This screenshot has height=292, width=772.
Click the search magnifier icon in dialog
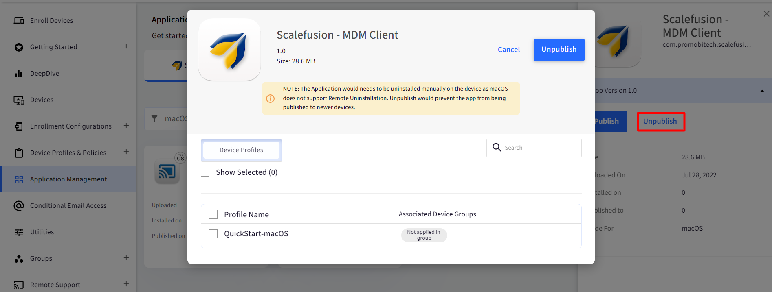click(x=497, y=147)
